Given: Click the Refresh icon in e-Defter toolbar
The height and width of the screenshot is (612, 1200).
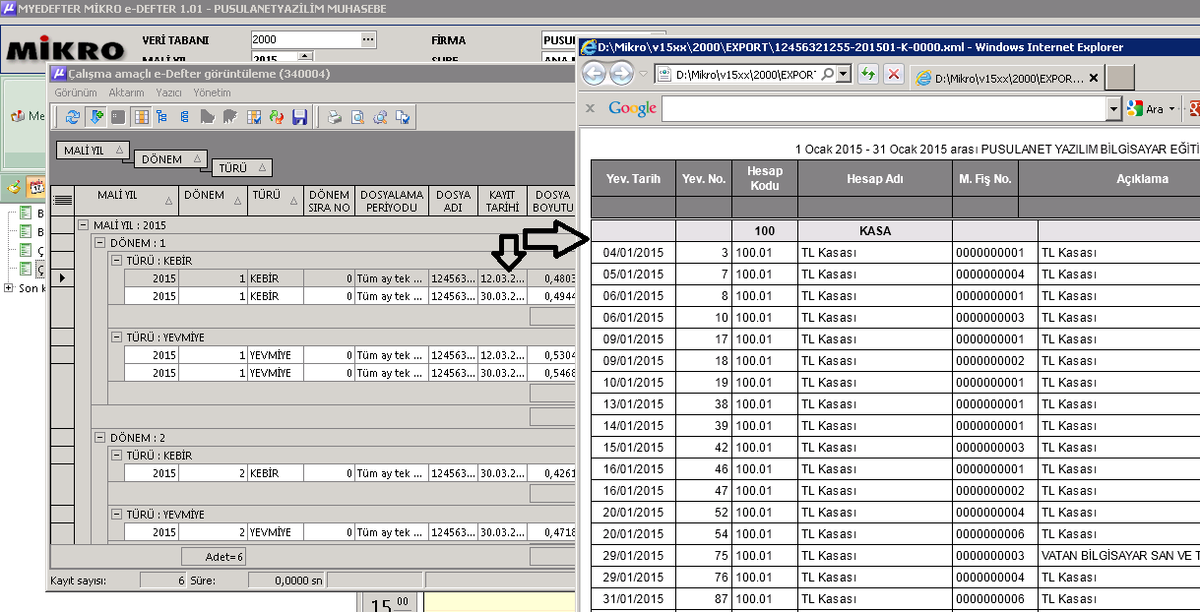Looking at the screenshot, I should click(x=73, y=117).
